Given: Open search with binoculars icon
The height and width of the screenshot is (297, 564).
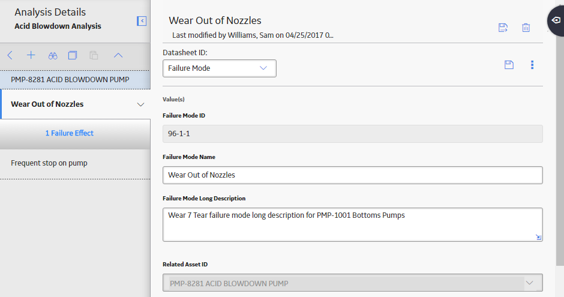Looking at the screenshot, I should [53, 56].
